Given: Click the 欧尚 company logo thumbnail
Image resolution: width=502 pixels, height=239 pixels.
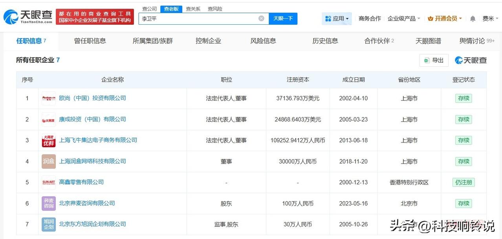Looking at the screenshot, I should click(48, 98).
